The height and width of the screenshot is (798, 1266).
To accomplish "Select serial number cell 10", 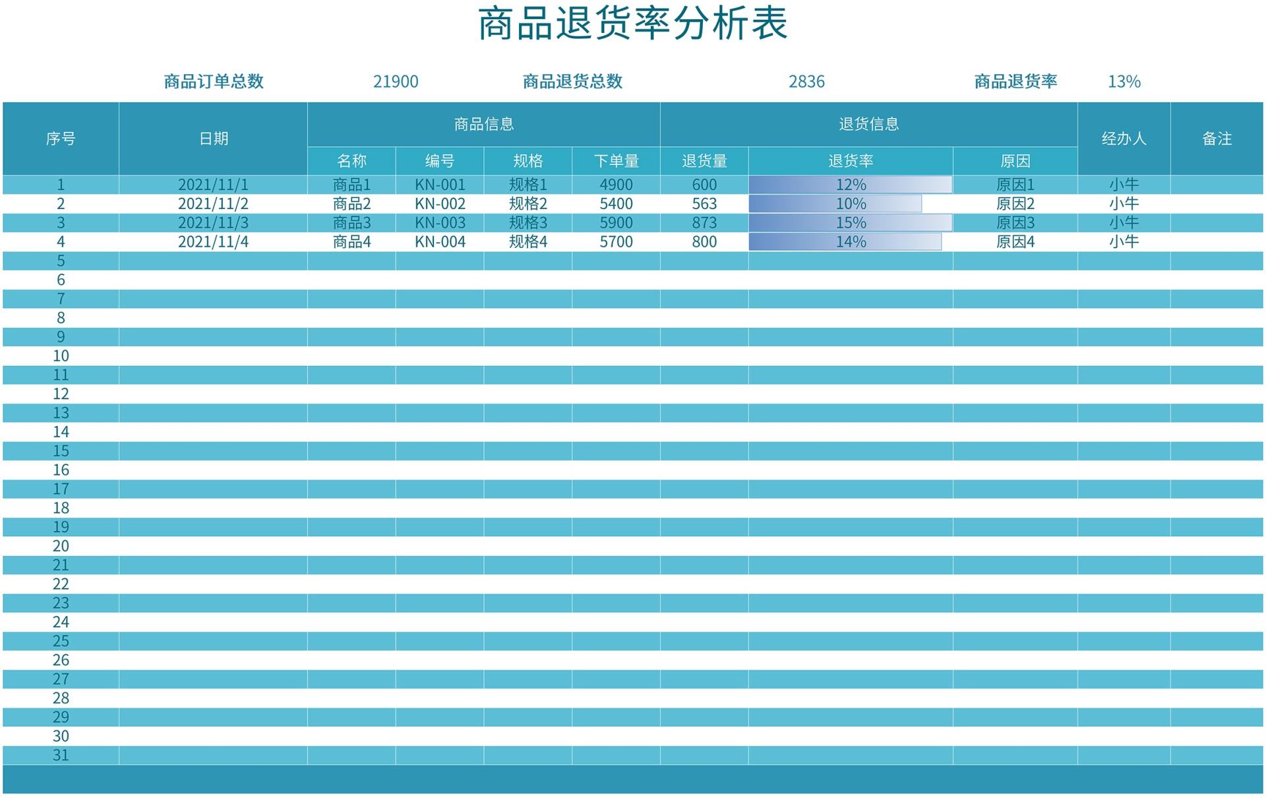I will coord(61,355).
